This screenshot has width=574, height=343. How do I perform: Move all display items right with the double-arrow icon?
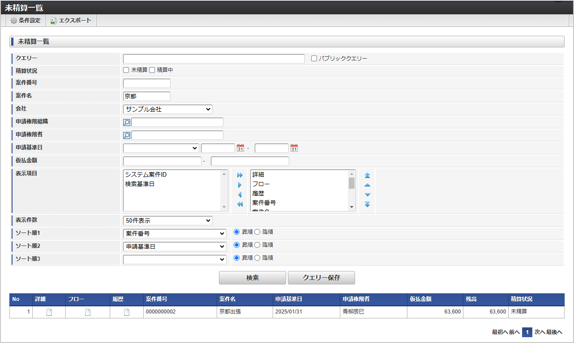point(240,176)
